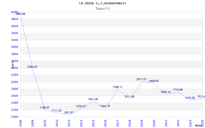The image size is (205, 128).
Task: Click the 1511.89 data label
Action: point(129,97)
